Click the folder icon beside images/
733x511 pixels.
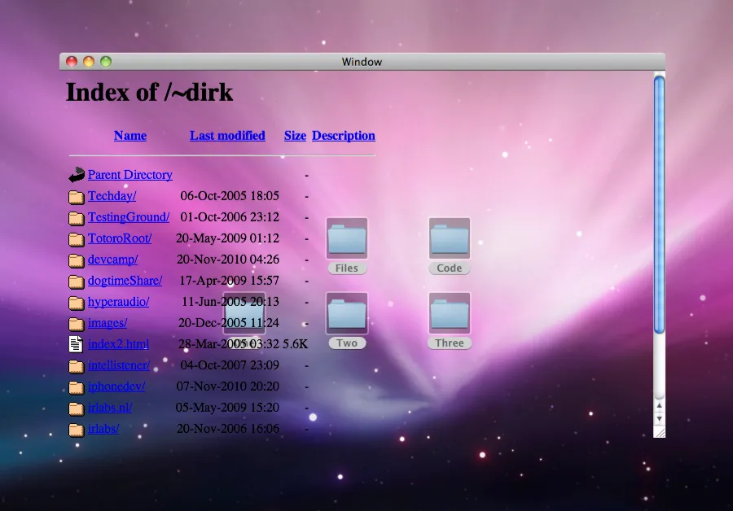[x=77, y=324]
